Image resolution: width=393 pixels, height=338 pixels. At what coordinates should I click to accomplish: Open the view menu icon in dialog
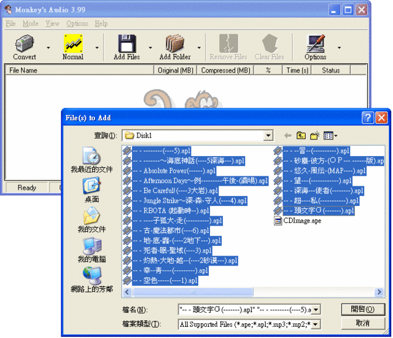(330, 136)
